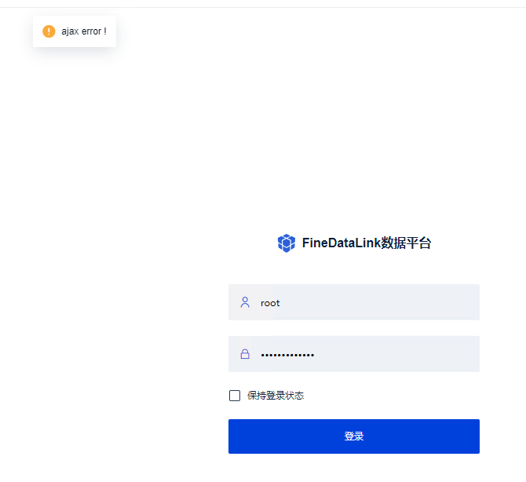The image size is (526, 482).
Task: Click empty area of the password box
Action: click(x=396, y=354)
